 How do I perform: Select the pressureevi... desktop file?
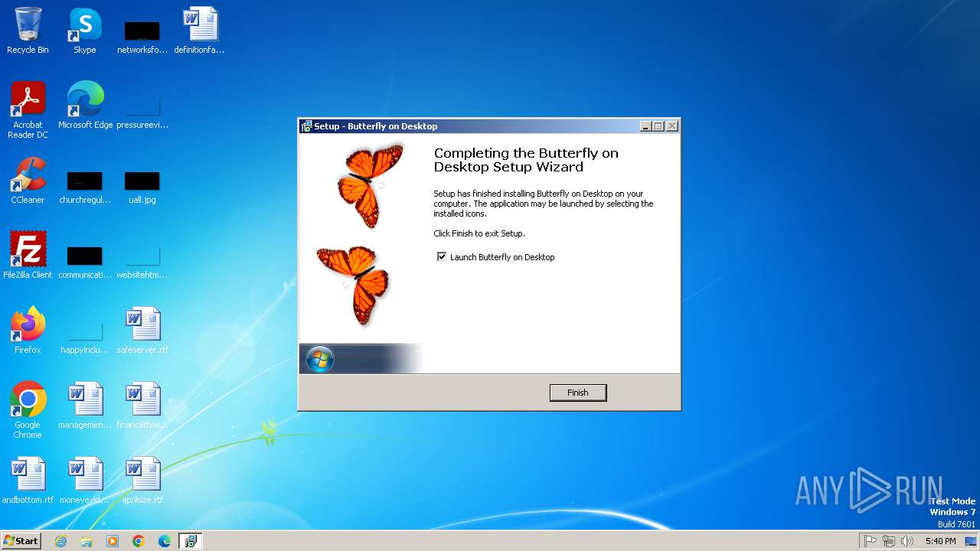[142, 112]
